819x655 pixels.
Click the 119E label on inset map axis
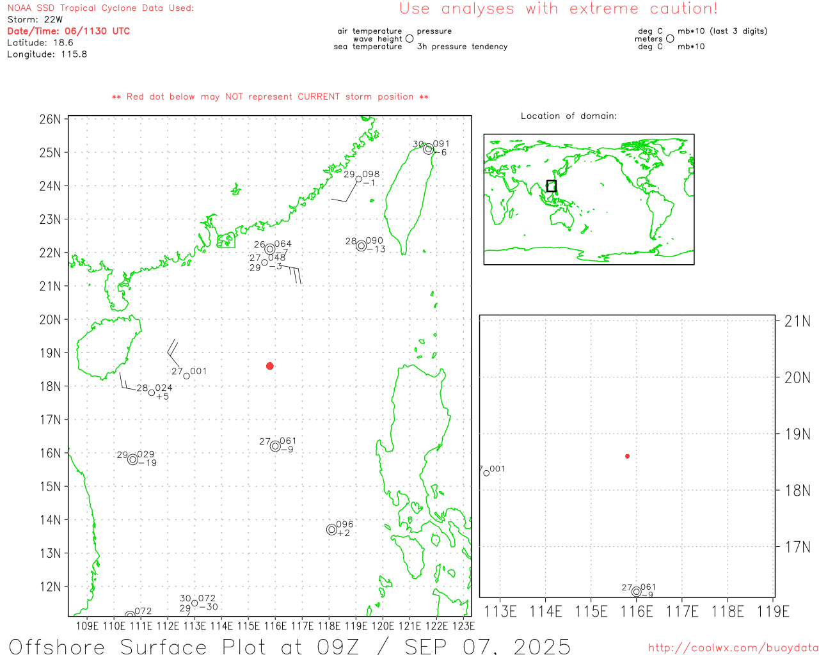coord(773,612)
